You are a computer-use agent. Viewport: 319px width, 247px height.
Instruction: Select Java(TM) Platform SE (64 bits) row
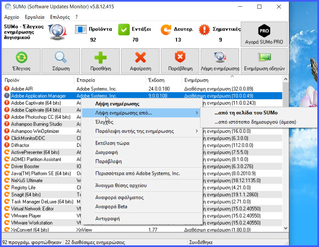[41, 173]
